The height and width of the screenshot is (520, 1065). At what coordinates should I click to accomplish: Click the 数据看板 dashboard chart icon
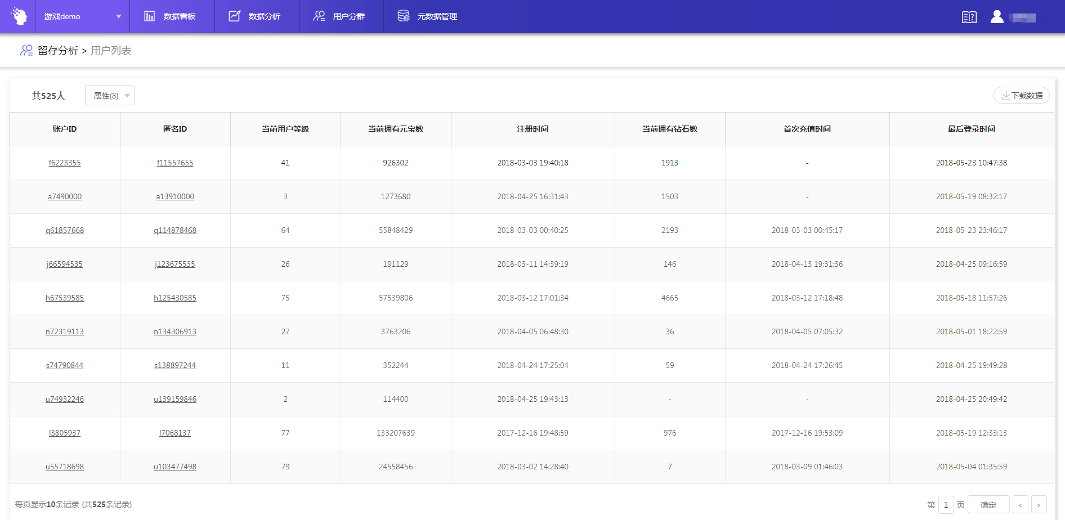point(149,16)
